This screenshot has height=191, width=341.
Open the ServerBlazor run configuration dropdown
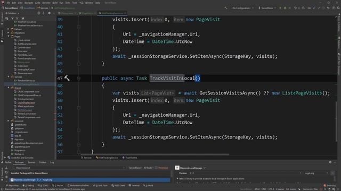click(x=267, y=8)
